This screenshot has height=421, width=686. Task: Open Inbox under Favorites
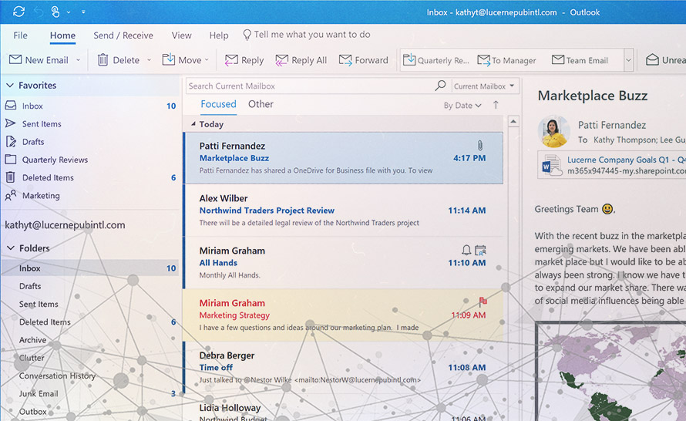pyautogui.click(x=89, y=106)
